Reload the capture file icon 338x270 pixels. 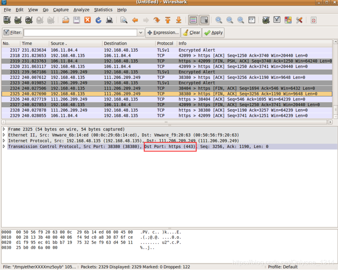99,20
